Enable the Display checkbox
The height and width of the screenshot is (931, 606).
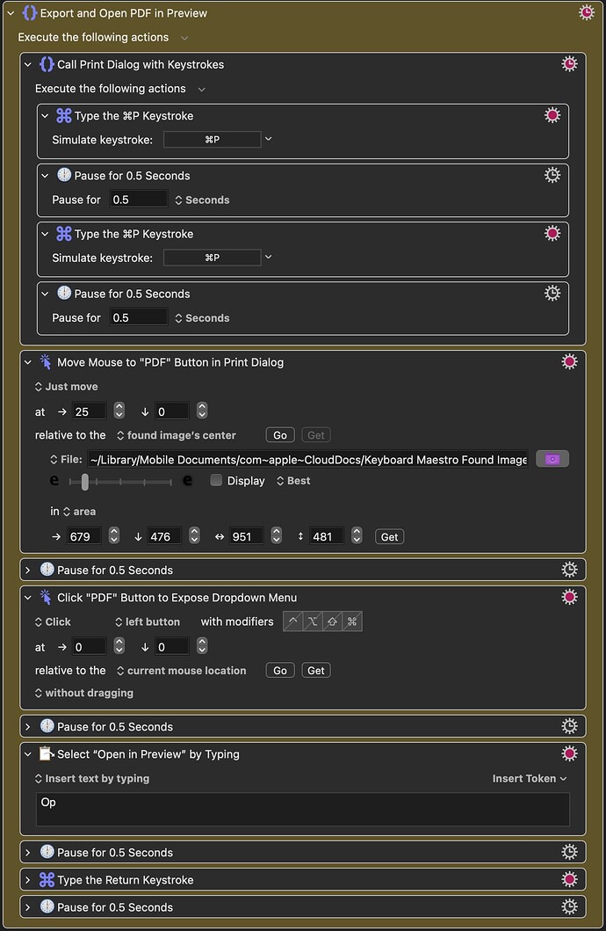pos(216,480)
